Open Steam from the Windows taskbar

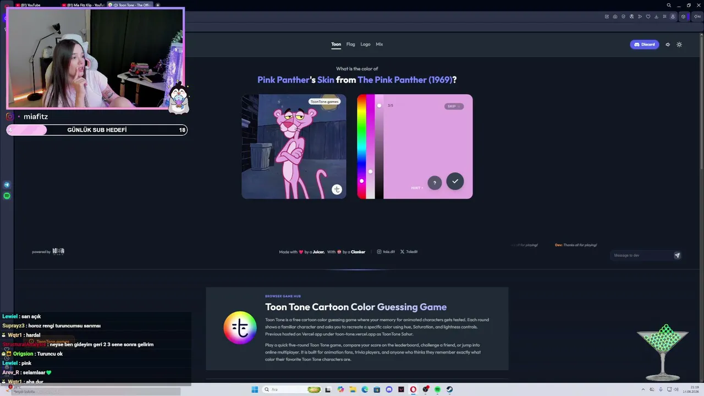[x=449, y=389]
